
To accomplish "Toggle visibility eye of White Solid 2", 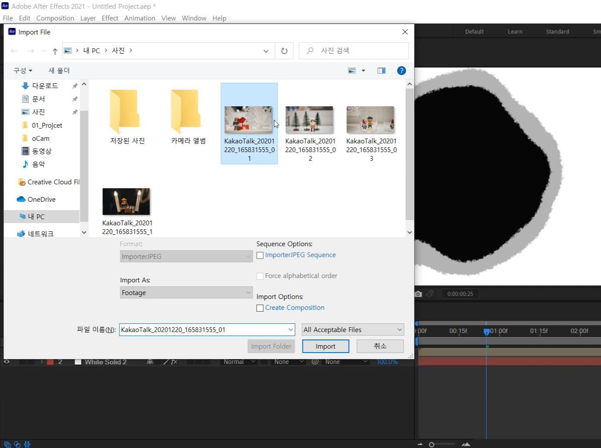I will 7,362.
